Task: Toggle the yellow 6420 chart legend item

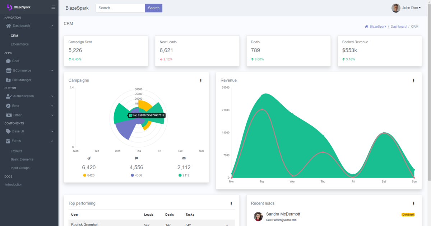Action: point(89,175)
